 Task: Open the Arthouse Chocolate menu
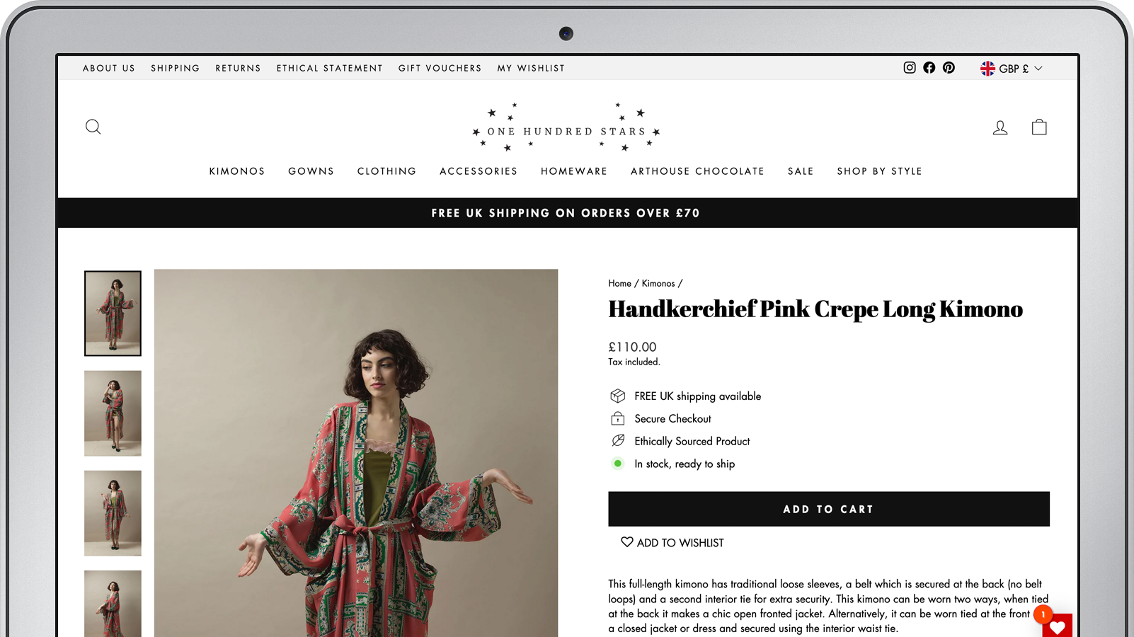(697, 171)
